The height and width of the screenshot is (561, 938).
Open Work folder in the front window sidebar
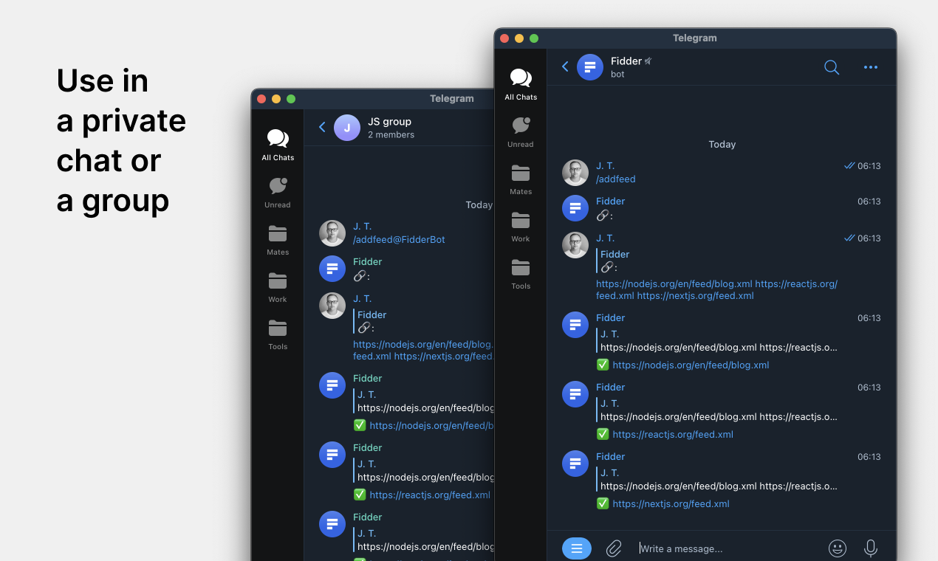521,227
